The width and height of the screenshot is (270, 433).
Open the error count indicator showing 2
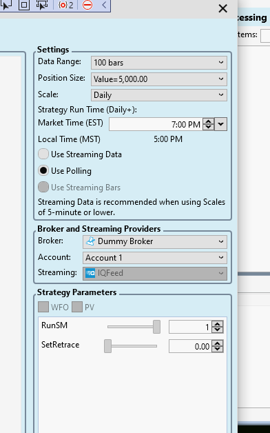point(65,5)
